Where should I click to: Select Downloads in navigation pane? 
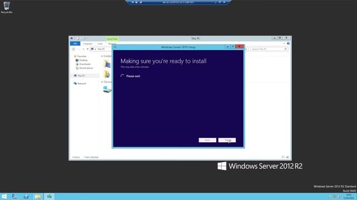(x=83, y=64)
